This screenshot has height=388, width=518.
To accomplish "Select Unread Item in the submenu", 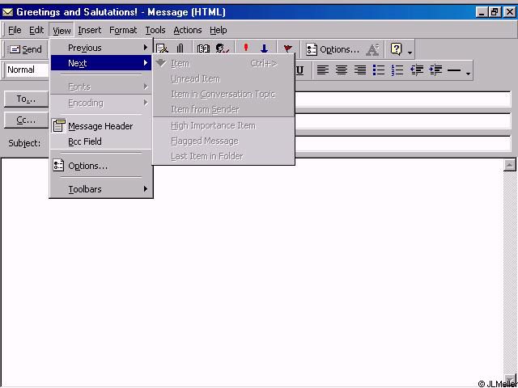I will click(x=223, y=79).
